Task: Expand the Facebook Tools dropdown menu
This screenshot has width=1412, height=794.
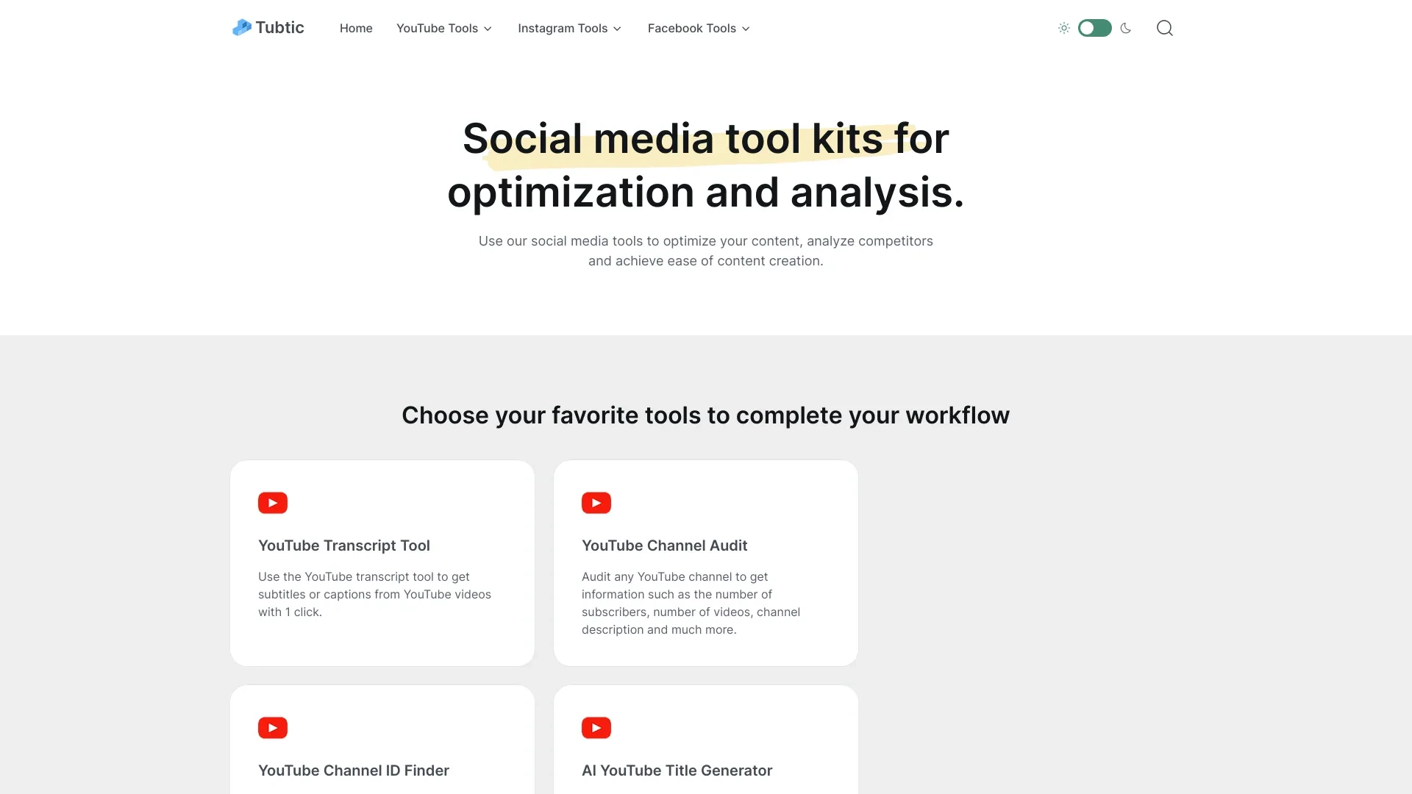Action: (x=698, y=28)
